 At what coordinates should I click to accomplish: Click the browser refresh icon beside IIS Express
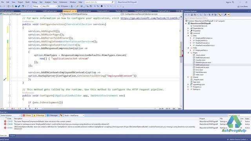click(72, 6)
